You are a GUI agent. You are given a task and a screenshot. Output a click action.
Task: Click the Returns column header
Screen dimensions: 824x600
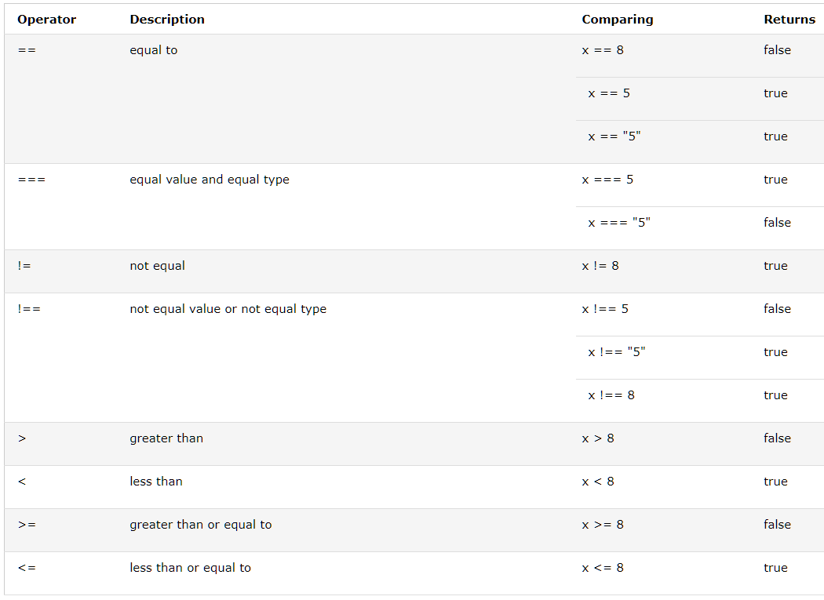(x=789, y=20)
